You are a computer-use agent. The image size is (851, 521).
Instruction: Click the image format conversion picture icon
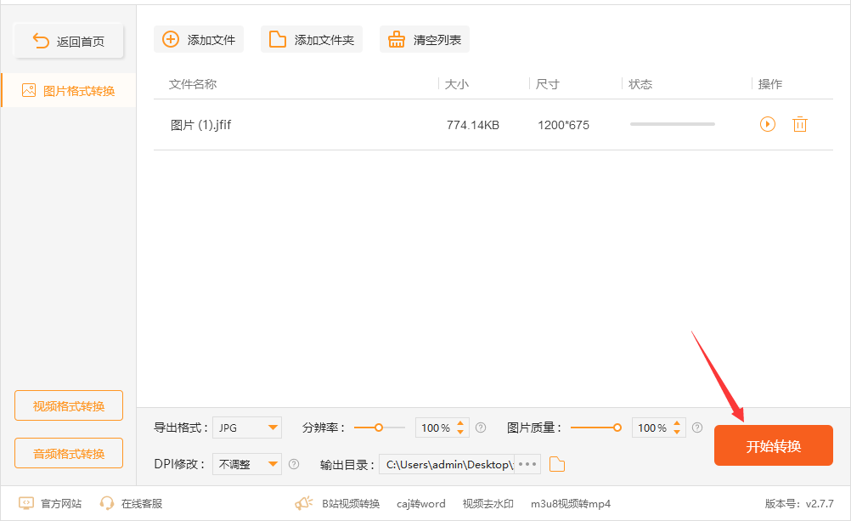(x=29, y=90)
